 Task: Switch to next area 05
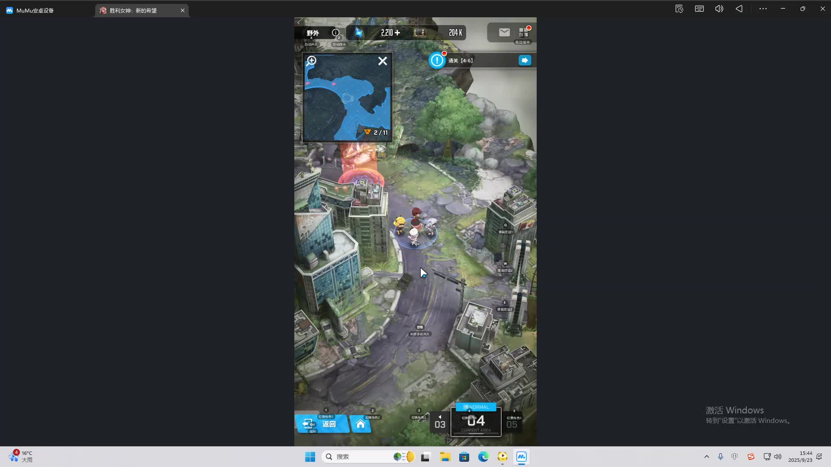[512, 424]
